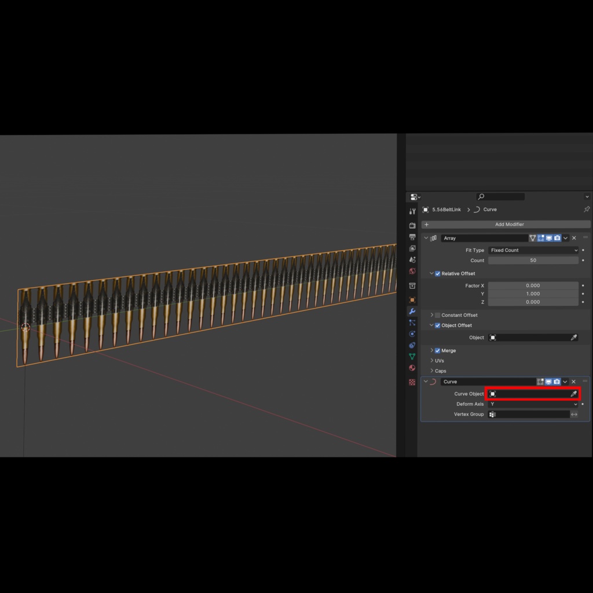
Task: Remove the Curve modifier
Action: click(x=574, y=382)
